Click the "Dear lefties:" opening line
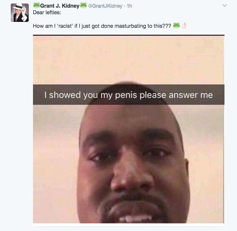 point(47,13)
